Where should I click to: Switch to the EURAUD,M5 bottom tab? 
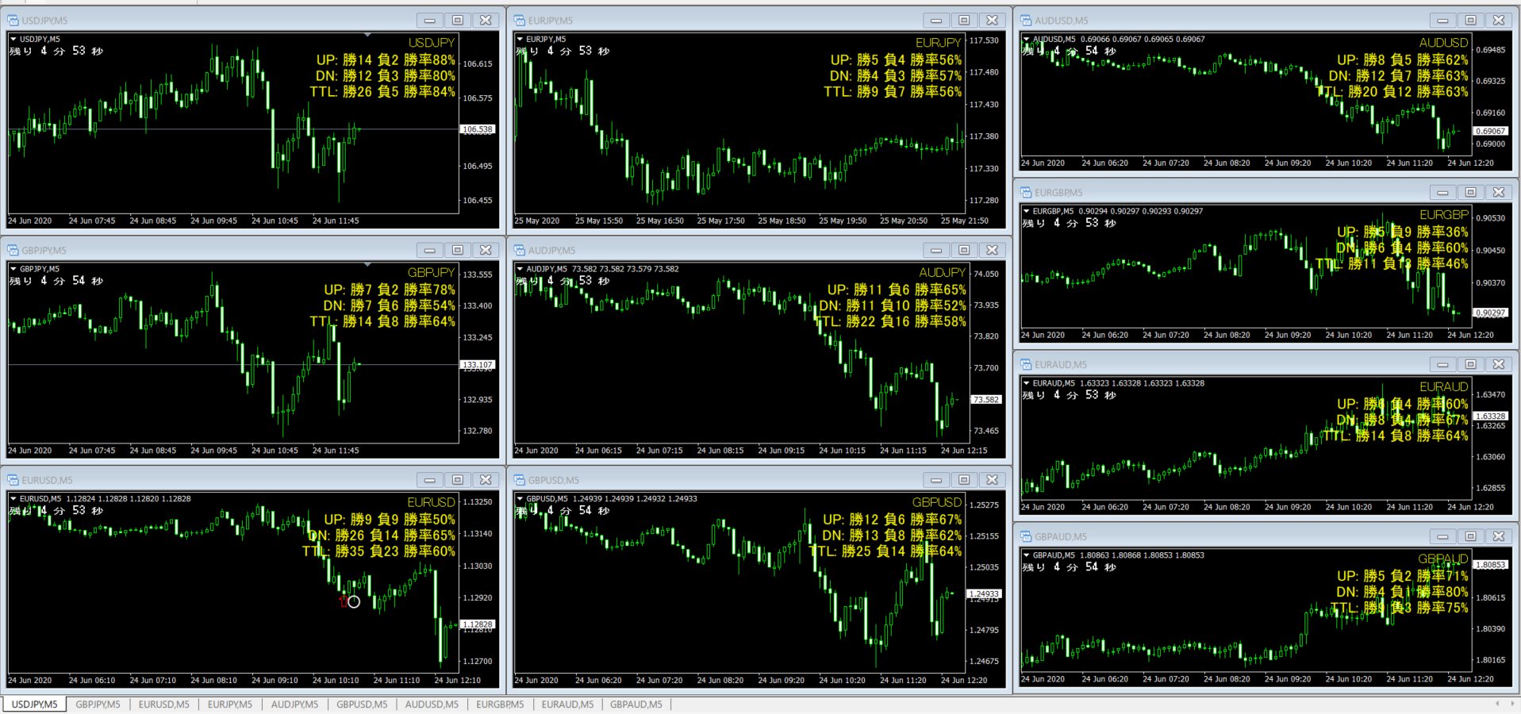click(567, 704)
